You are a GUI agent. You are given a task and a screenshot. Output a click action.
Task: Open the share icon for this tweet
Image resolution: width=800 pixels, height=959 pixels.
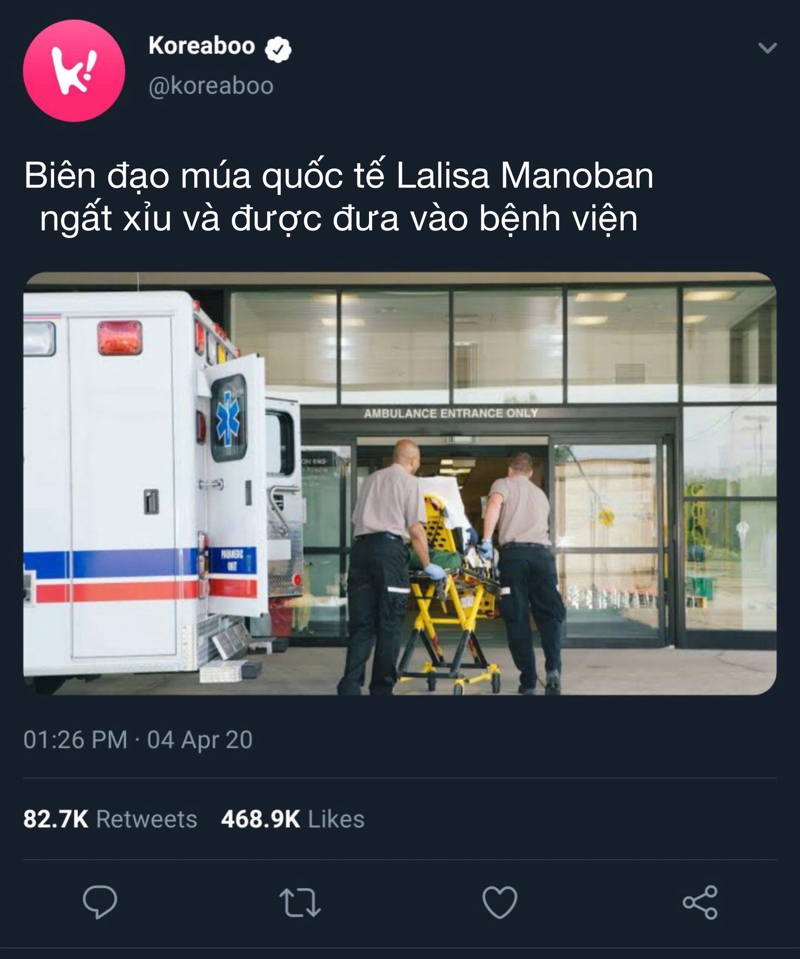tap(700, 903)
